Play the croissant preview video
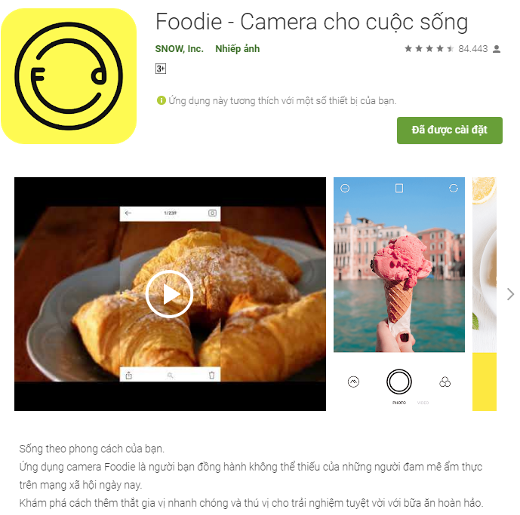This screenshot has height=515, width=520. (x=170, y=294)
